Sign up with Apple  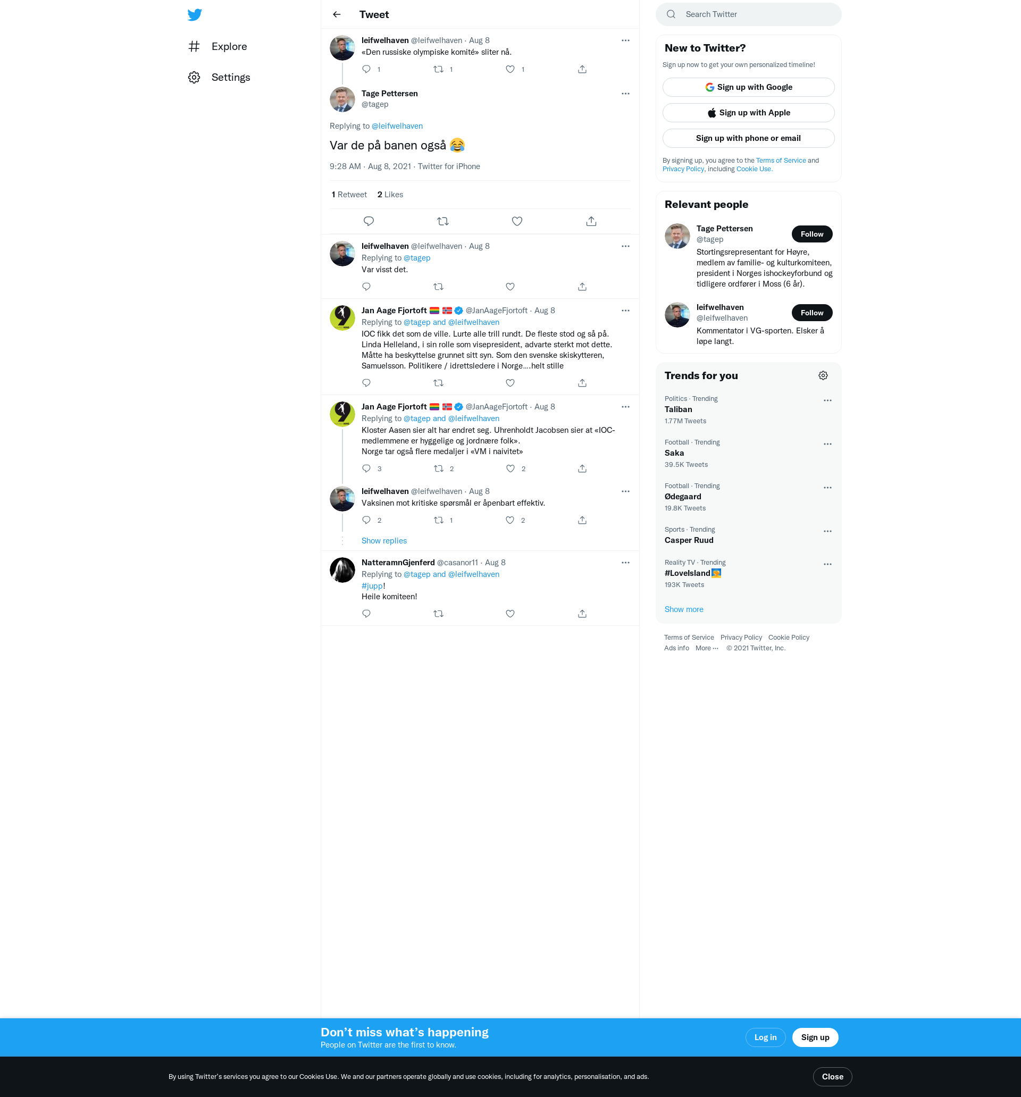[748, 113]
